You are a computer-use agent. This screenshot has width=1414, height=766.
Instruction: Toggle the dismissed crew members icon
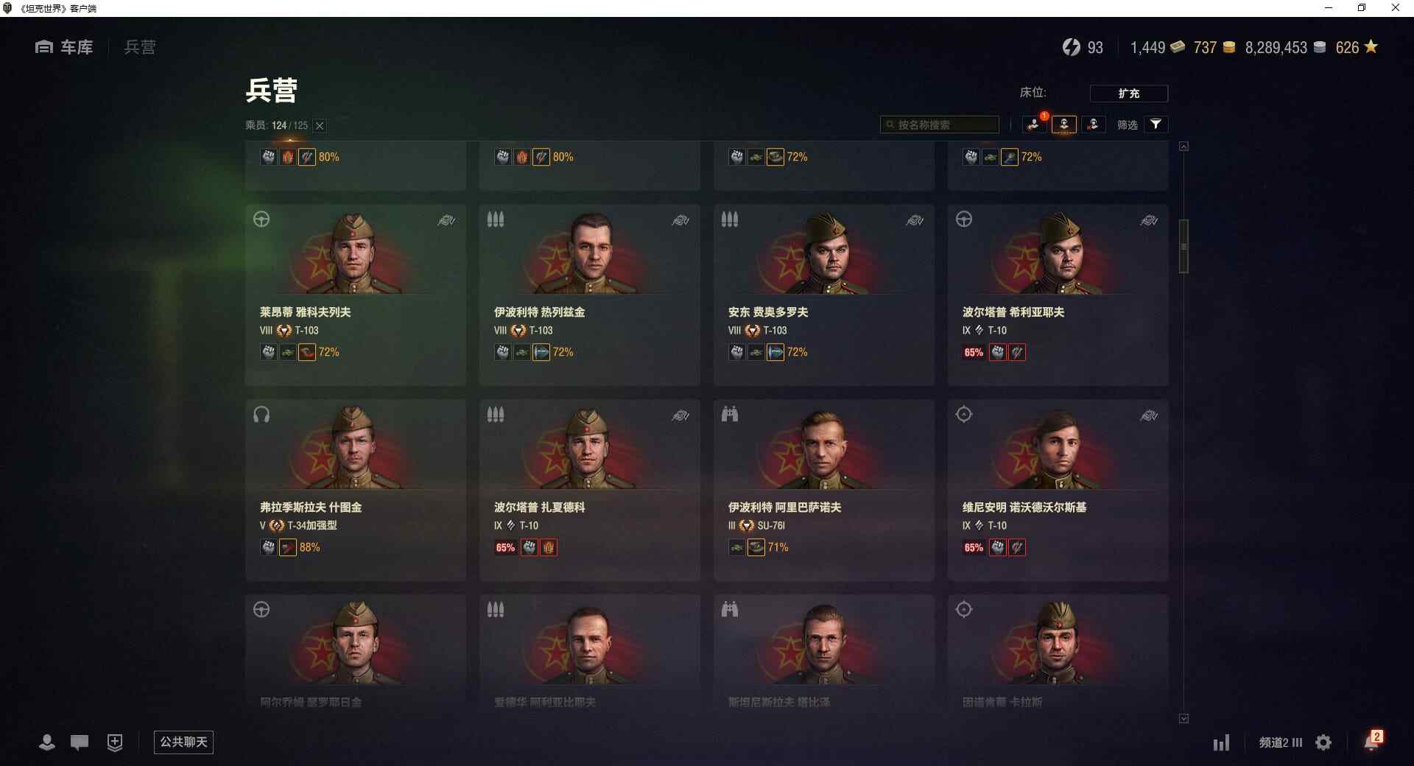tap(1093, 124)
